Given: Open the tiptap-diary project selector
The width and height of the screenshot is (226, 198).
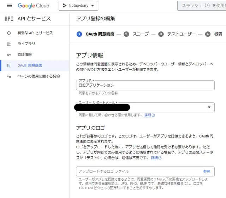Looking at the screenshot, I should coord(78,6).
